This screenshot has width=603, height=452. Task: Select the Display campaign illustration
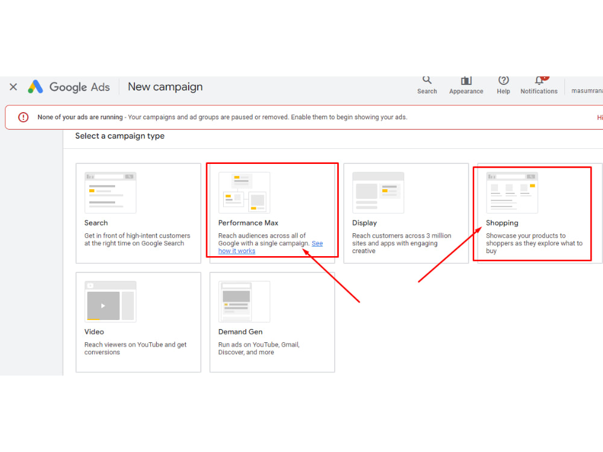pos(378,193)
